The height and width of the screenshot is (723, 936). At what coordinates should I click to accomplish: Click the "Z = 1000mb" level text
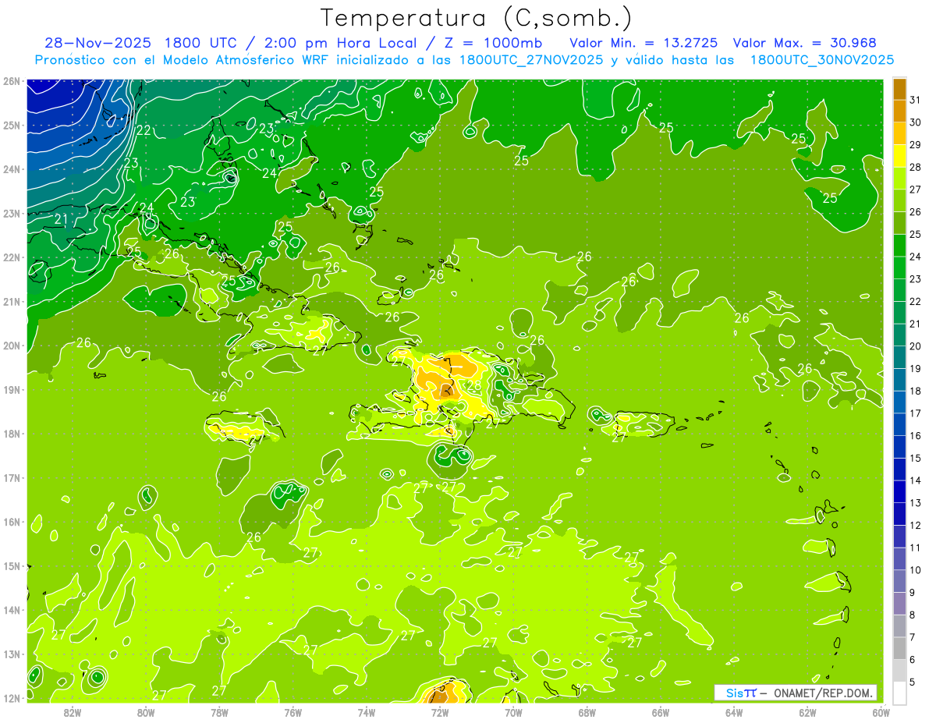coord(492,43)
